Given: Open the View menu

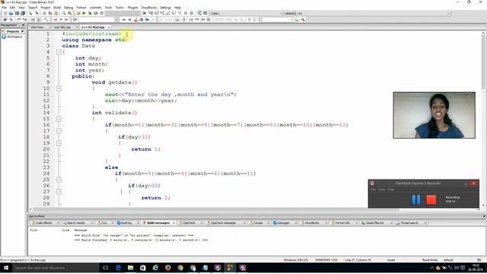Looking at the screenshot, I should [21, 8].
